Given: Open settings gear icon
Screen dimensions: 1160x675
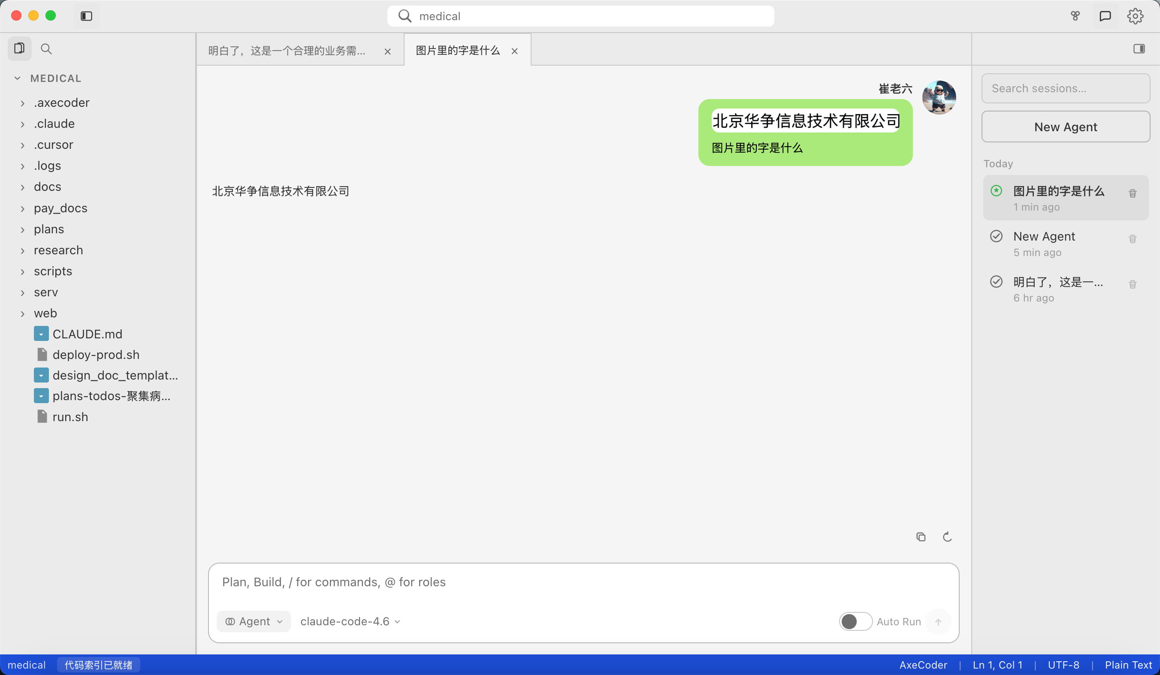Looking at the screenshot, I should point(1135,16).
